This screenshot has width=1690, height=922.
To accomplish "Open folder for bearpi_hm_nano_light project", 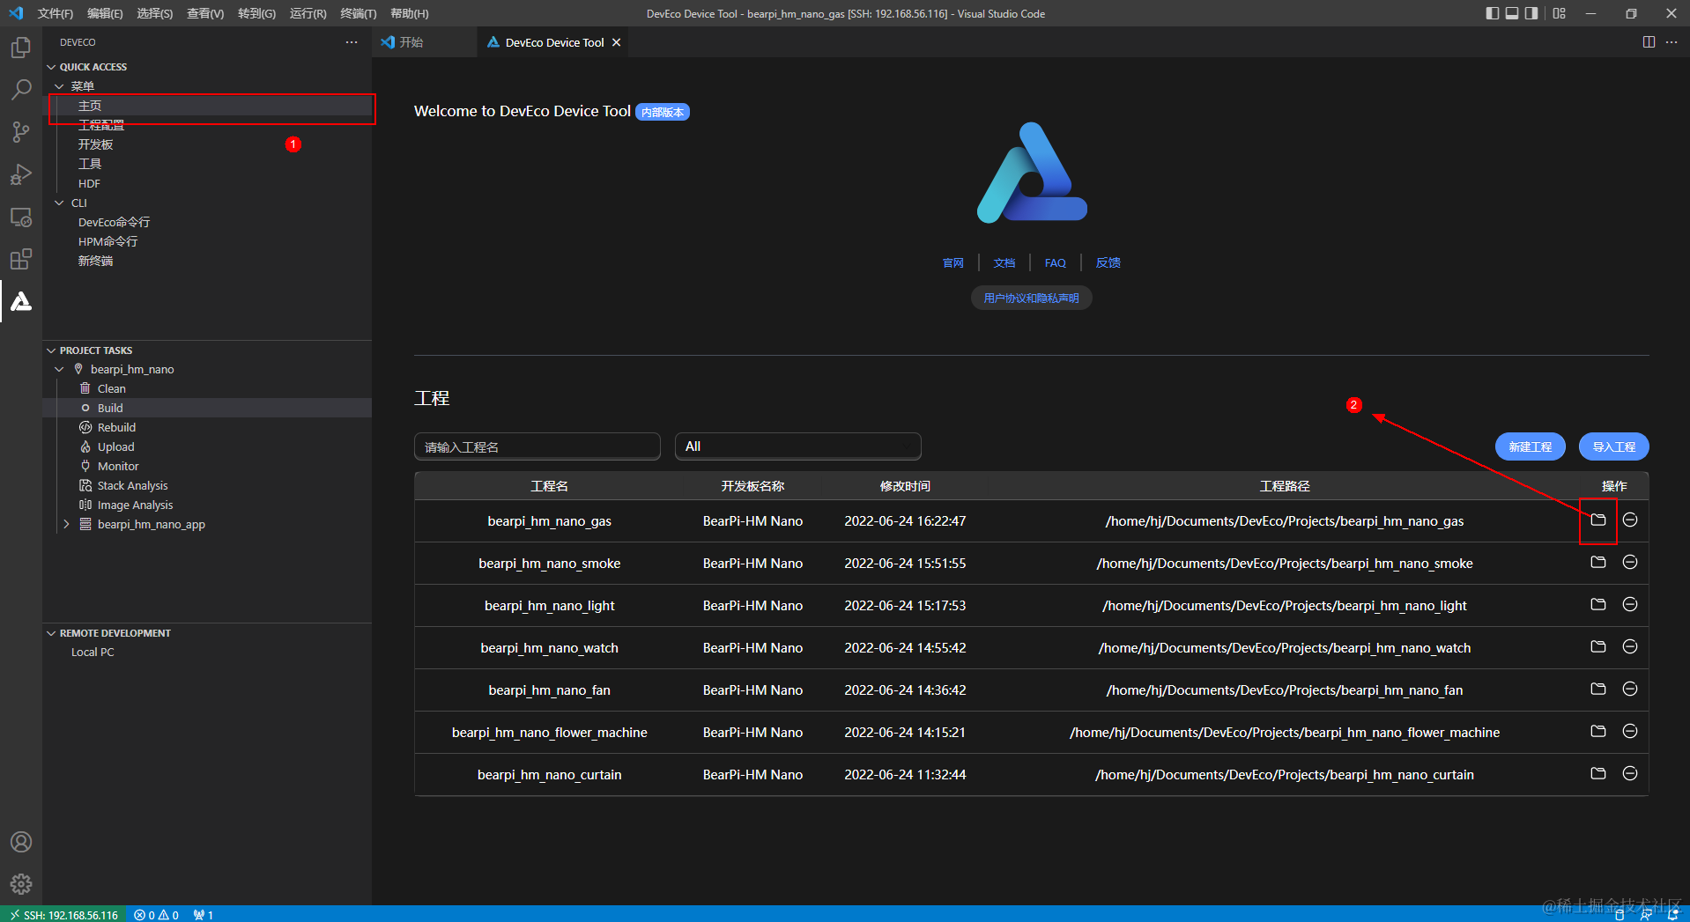I will [x=1598, y=604].
